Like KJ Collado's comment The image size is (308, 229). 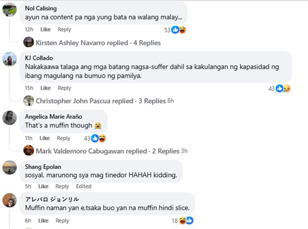coord(45,88)
